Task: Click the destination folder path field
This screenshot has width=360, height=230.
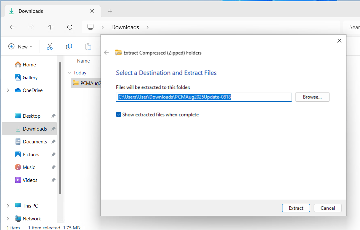Action: coord(203,97)
